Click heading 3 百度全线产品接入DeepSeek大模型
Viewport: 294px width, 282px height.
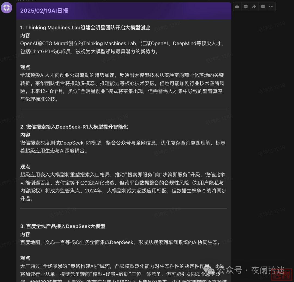[x=63, y=226]
